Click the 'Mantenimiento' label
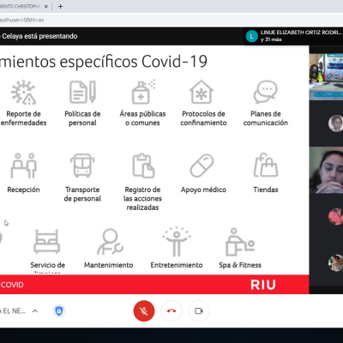Viewport: 343px width, 343px height. click(109, 265)
